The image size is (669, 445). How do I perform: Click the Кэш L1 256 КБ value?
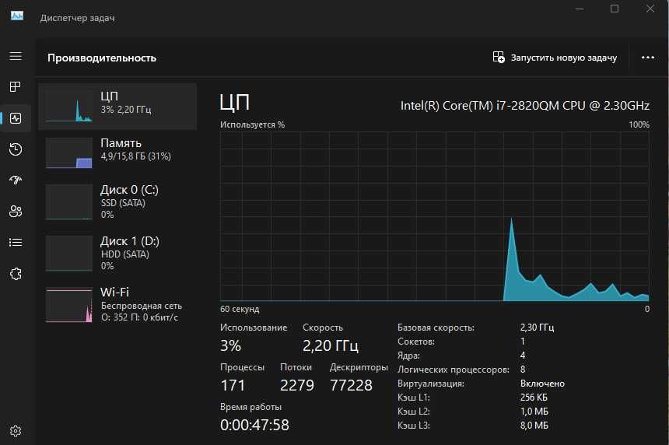[534, 398]
